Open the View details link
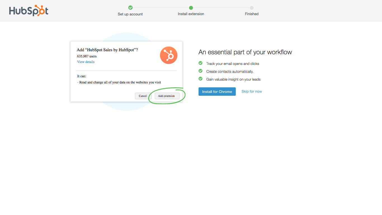 (x=86, y=62)
